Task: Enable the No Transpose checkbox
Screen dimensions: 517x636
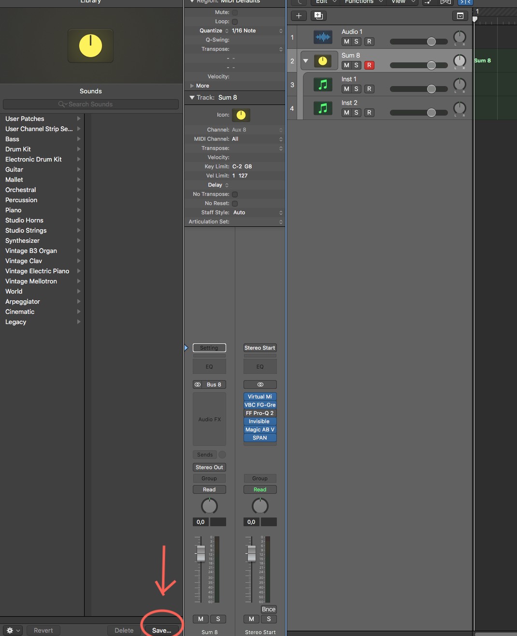Action: pyautogui.click(x=235, y=194)
